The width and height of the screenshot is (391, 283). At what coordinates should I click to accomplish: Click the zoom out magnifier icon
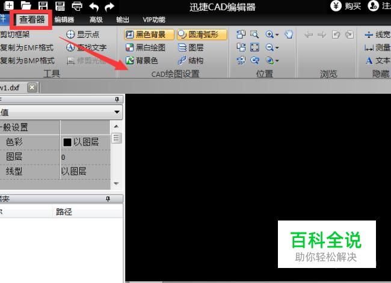[269, 47]
